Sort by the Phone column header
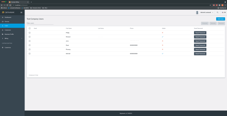The image size is (227, 116). (x=132, y=28)
